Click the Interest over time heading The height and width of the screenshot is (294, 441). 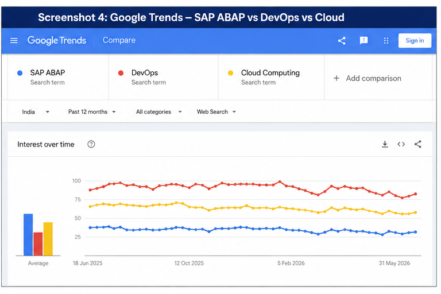click(46, 144)
